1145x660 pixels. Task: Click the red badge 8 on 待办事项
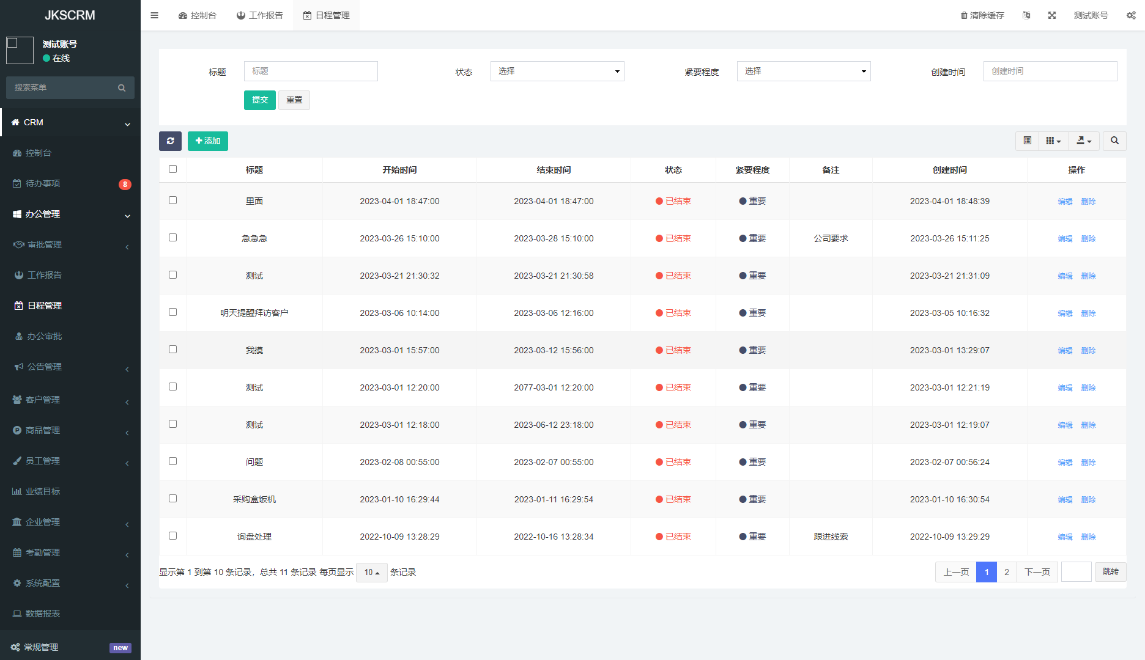point(125,185)
